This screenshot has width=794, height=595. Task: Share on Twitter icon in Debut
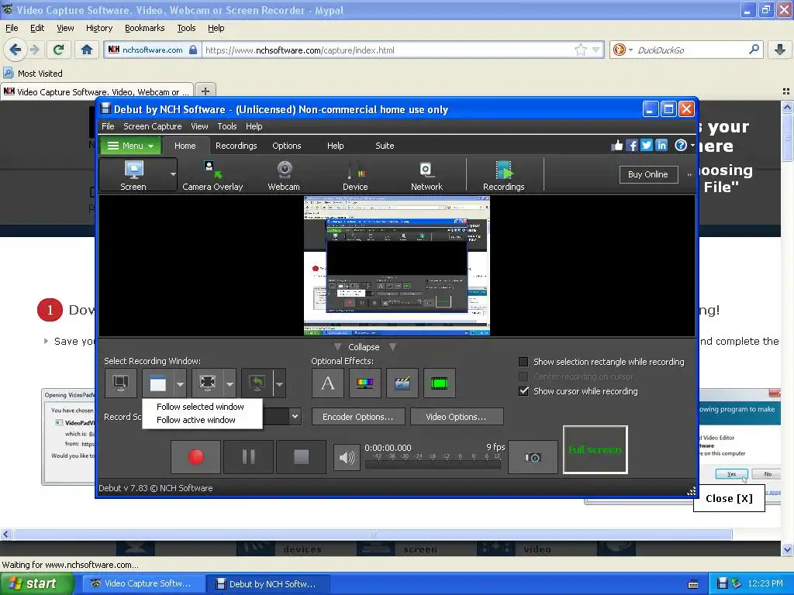tap(646, 146)
